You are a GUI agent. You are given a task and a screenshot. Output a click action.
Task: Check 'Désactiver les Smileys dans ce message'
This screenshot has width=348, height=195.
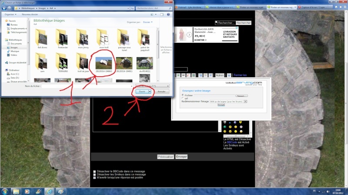point(94,175)
